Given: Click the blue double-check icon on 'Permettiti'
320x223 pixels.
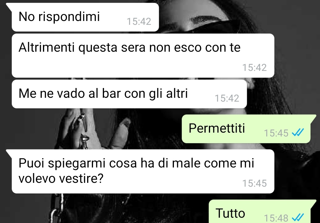Looking at the screenshot, I should [x=298, y=133].
